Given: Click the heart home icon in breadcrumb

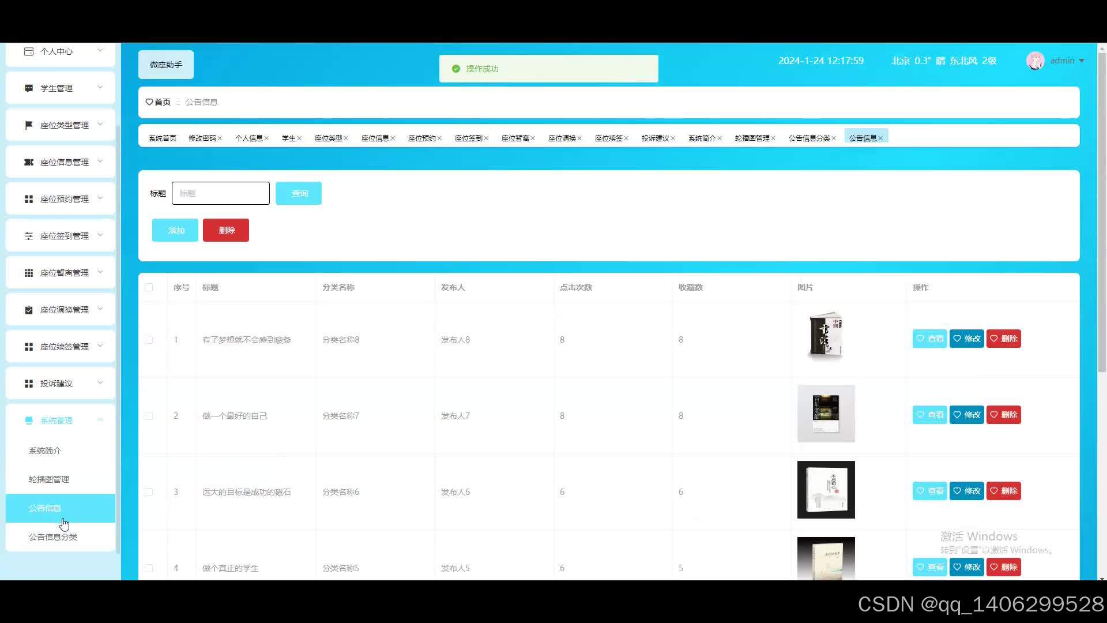Looking at the screenshot, I should 149,102.
